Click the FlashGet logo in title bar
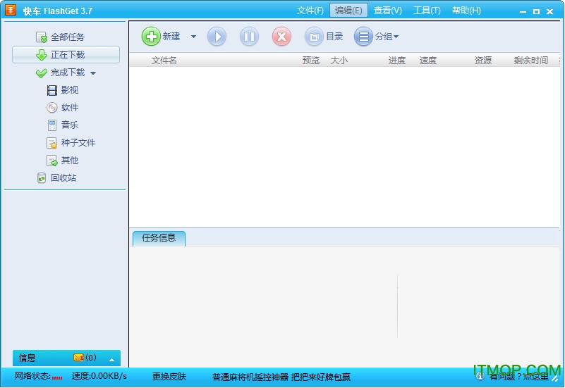This screenshot has width=565, height=388. point(11,11)
